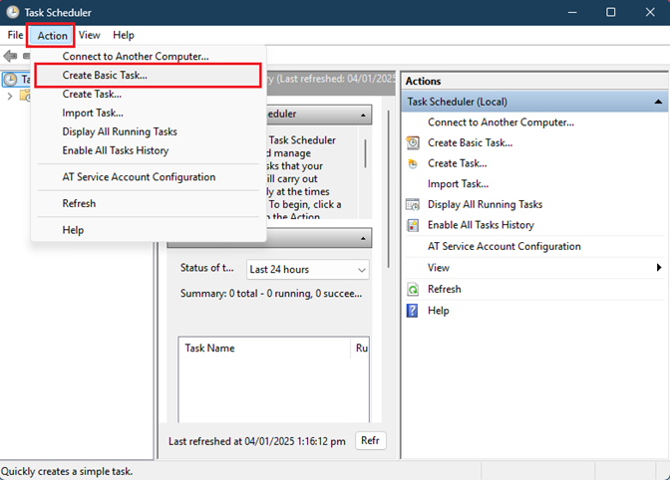Click Display All Running Tasks icon in Actions
Screen dimensions: 670x480
point(413,205)
